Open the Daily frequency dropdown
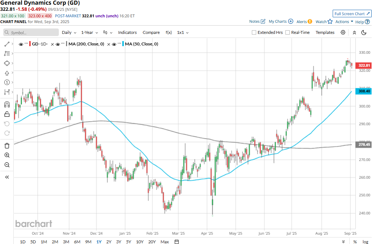The image size is (372, 244). point(69,32)
